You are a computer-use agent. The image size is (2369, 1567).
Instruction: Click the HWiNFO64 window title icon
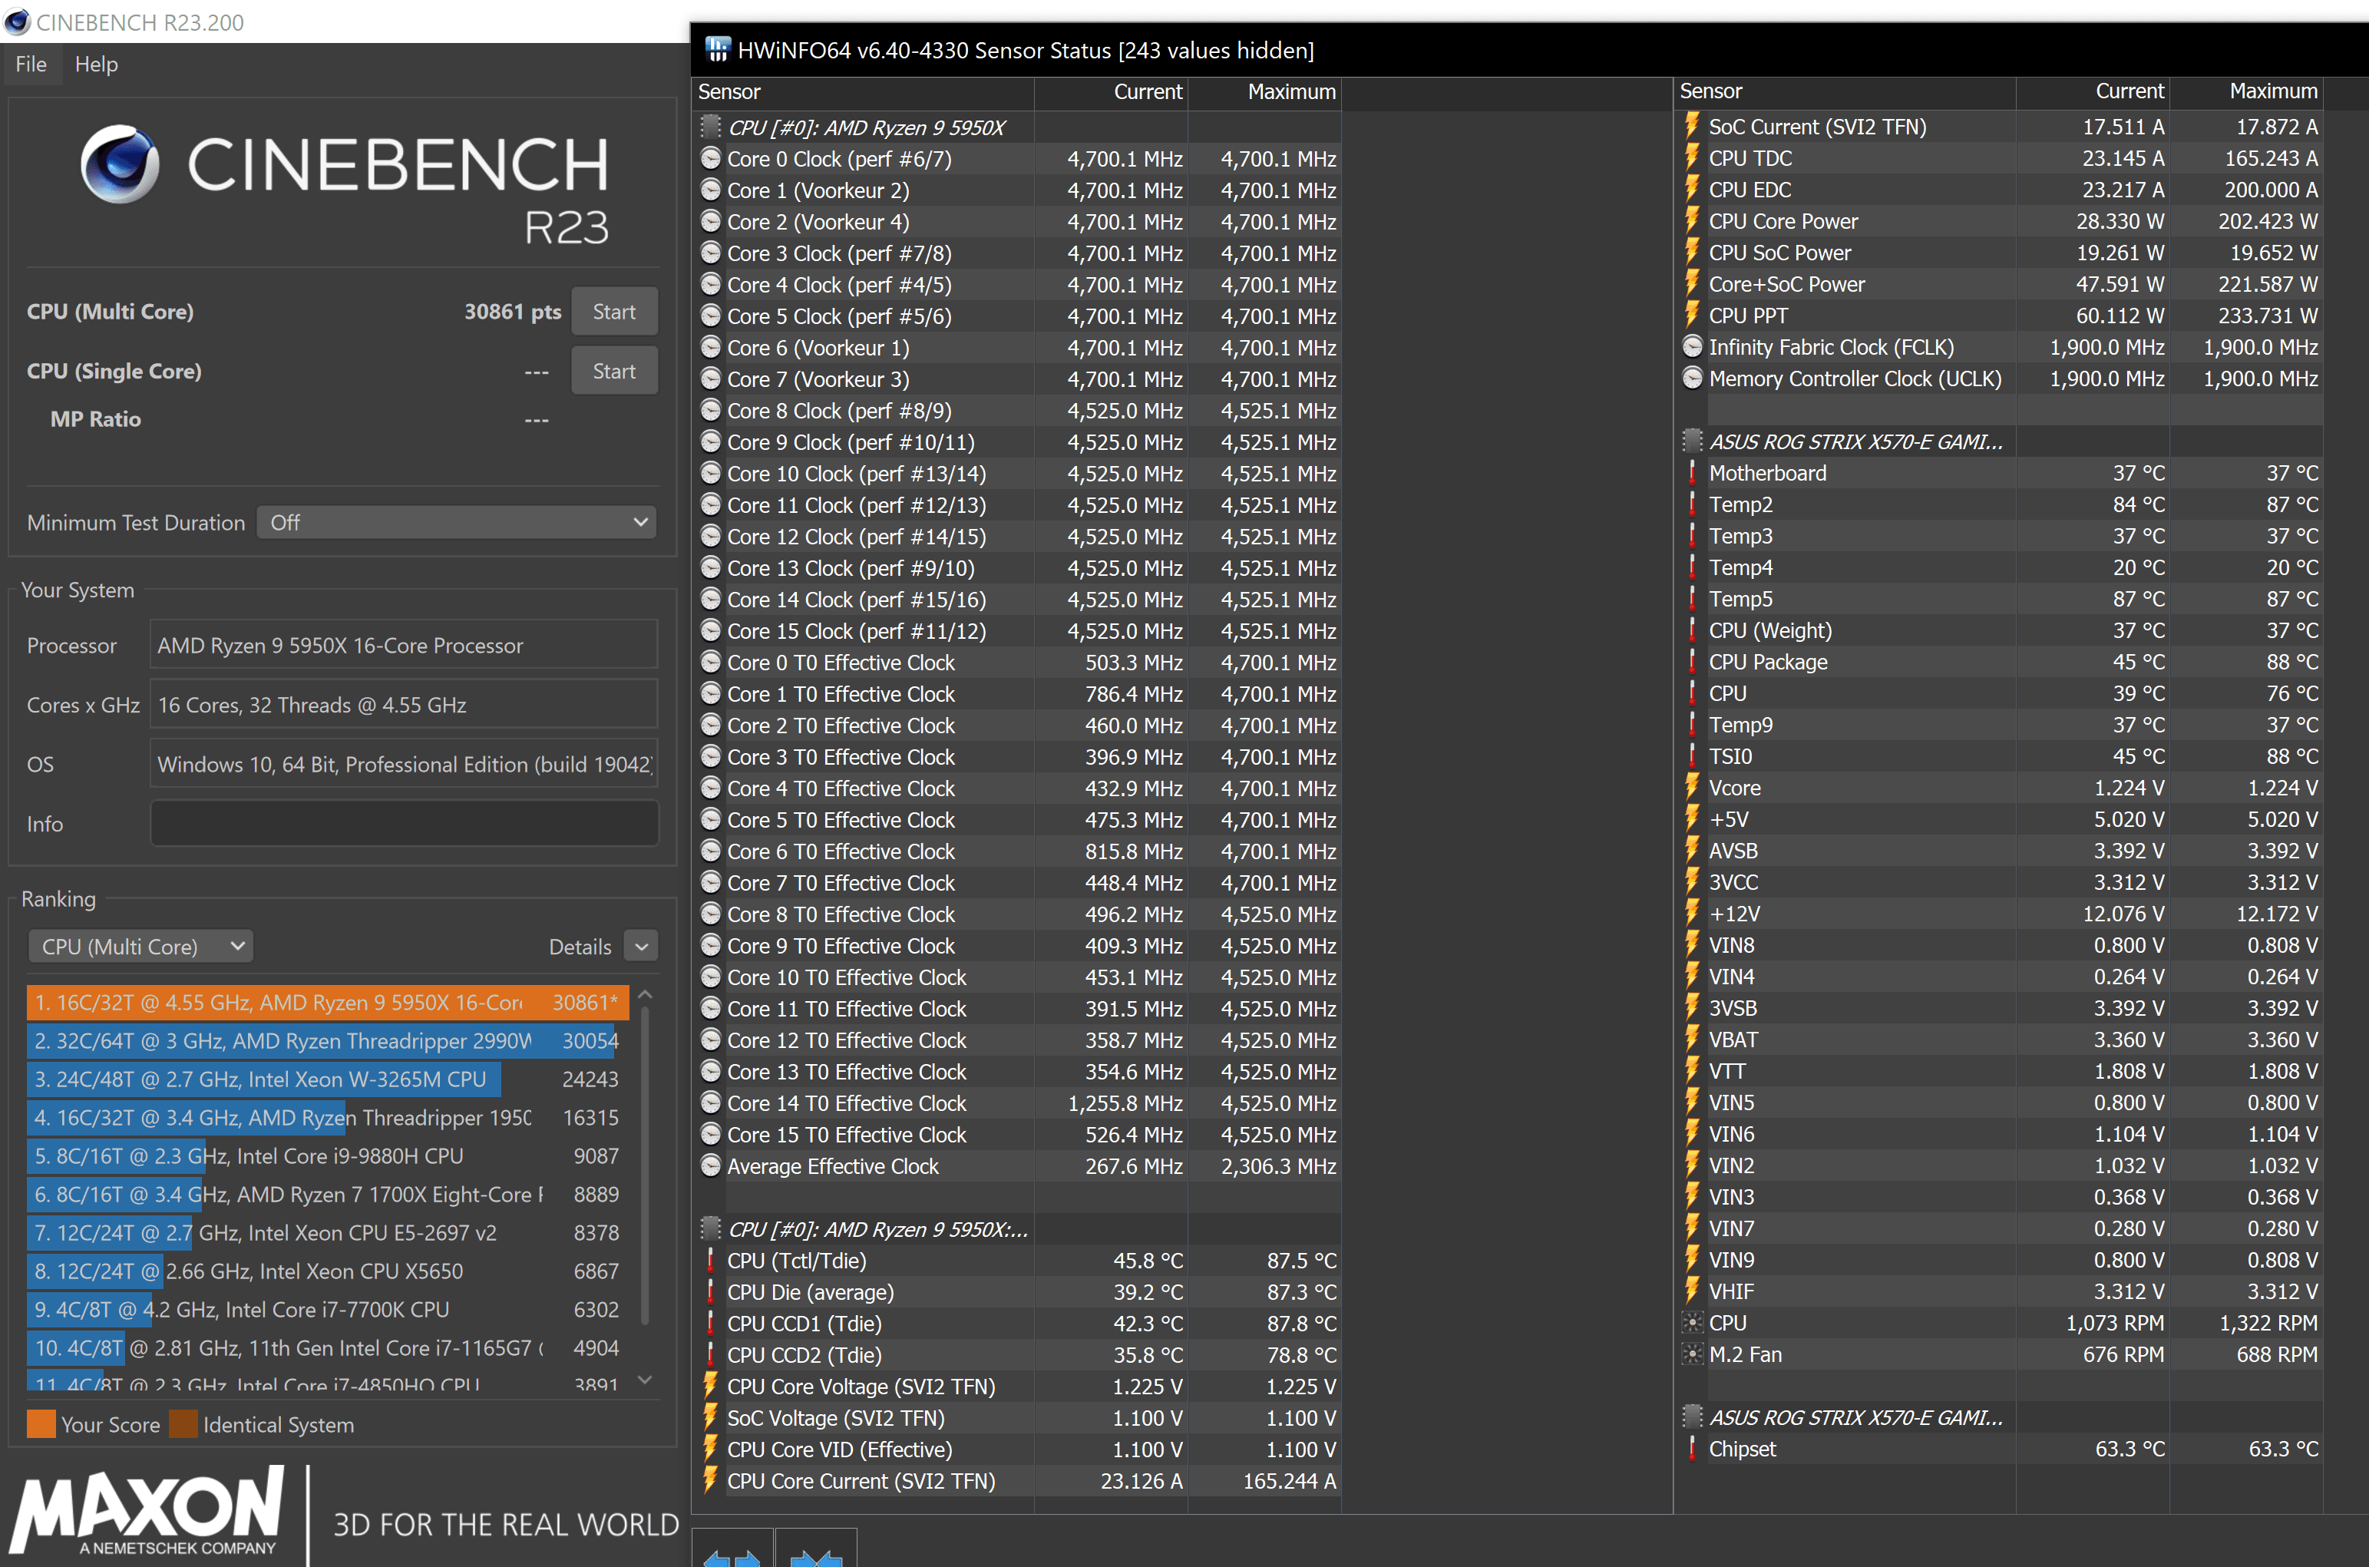(x=718, y=49)
